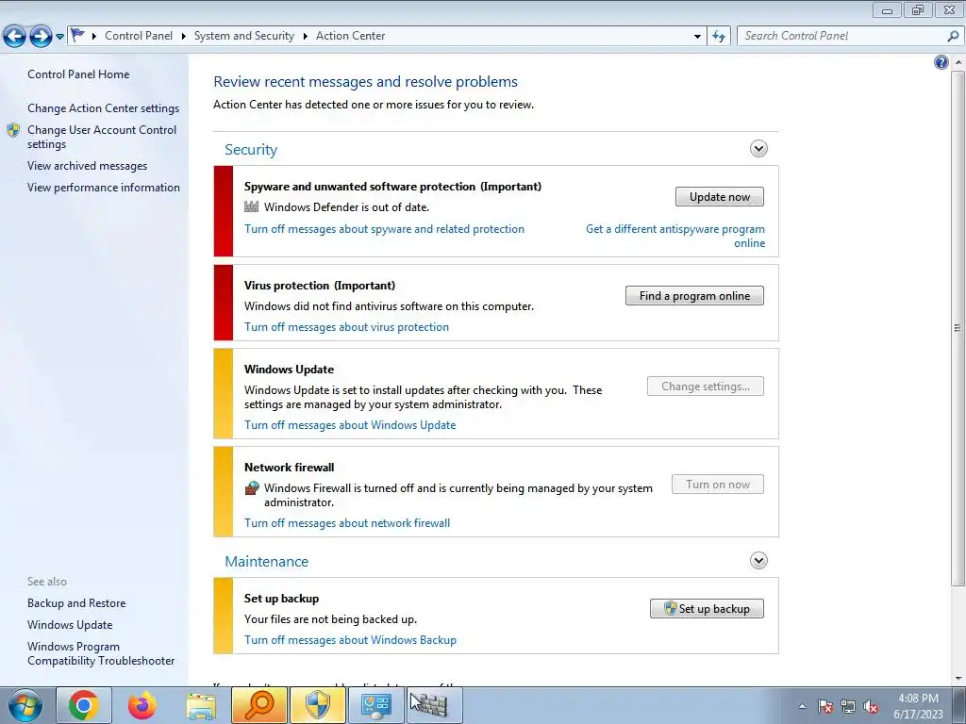Open Change User Account Control settings
Screen dimensions: 966x724
tap(102, 137)
